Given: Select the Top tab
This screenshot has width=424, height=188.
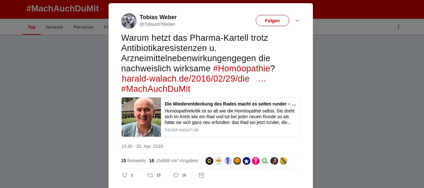Looking at the screenshot, I should pyautogui.click(x=32, y=27).
